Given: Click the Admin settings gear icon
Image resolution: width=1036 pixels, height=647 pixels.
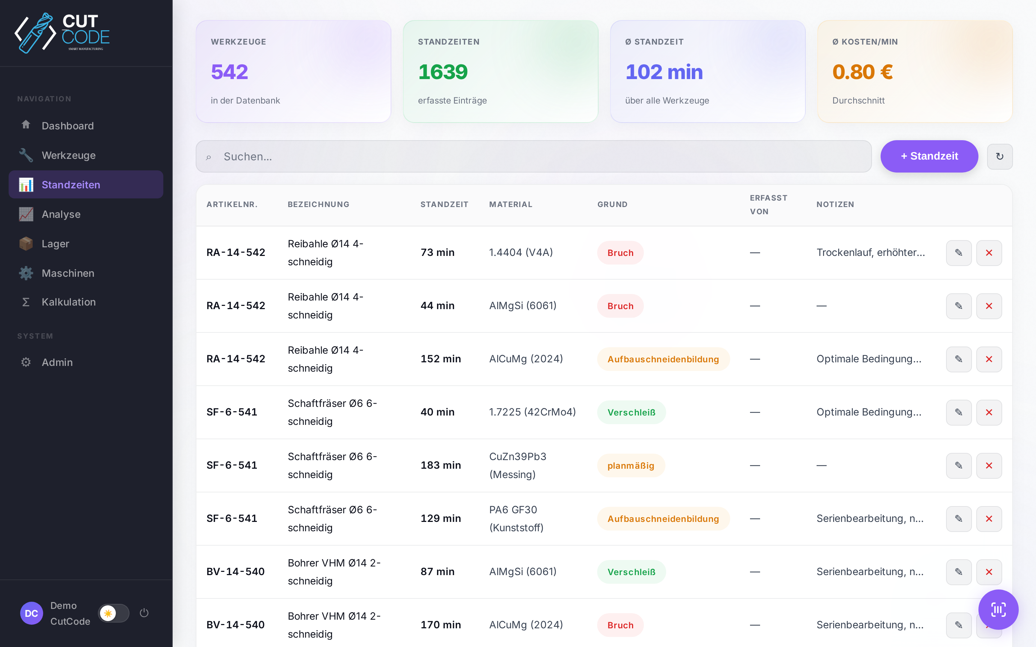Looking at the screenshot, I should click(x=26, y=362).
